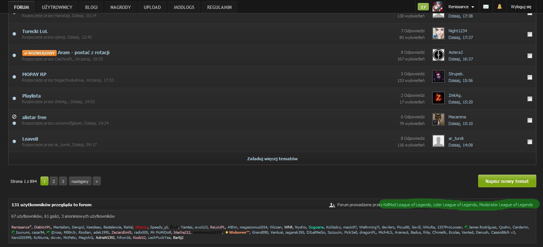
Task: Click Astera2's avatar icon
Action: coord(438,55)
